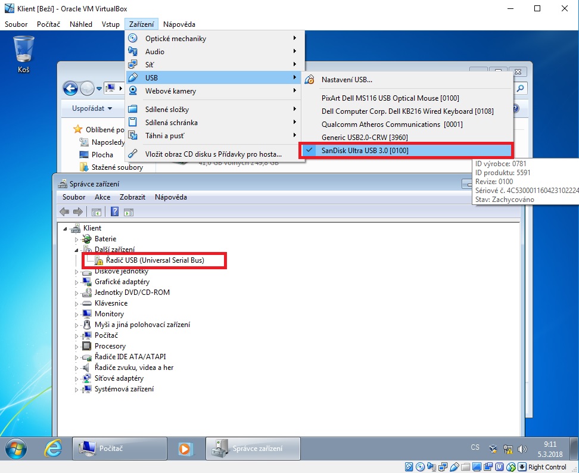Click the speaker volume tray icon
The image size is (579, 473).
pos(522,449)
